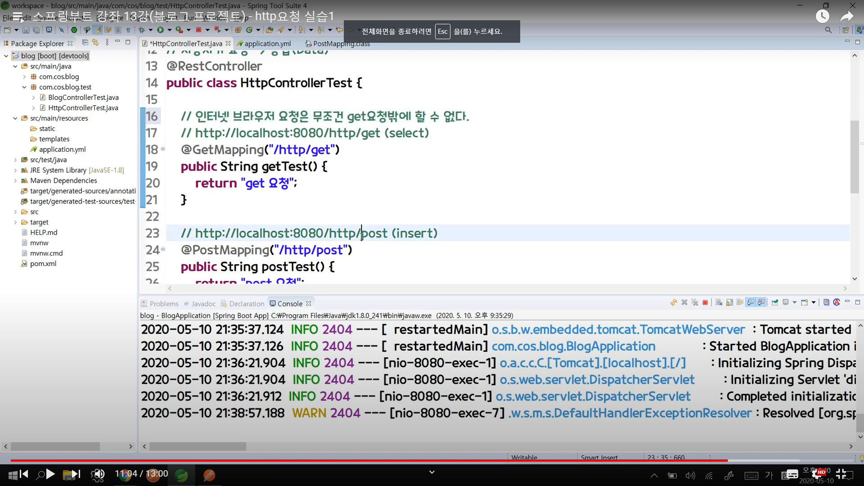The width and height of the screenshot is (864, 486).
Task: Collapse the blog [boot] project node
Action: (x=6, y=56)
